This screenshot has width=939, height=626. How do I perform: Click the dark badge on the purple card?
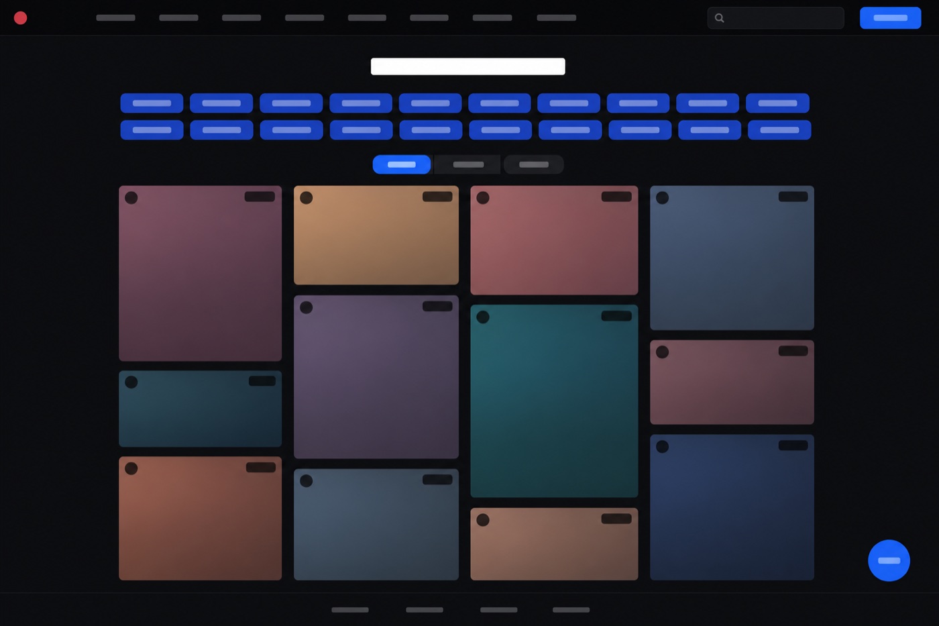[x=437, y=307]
